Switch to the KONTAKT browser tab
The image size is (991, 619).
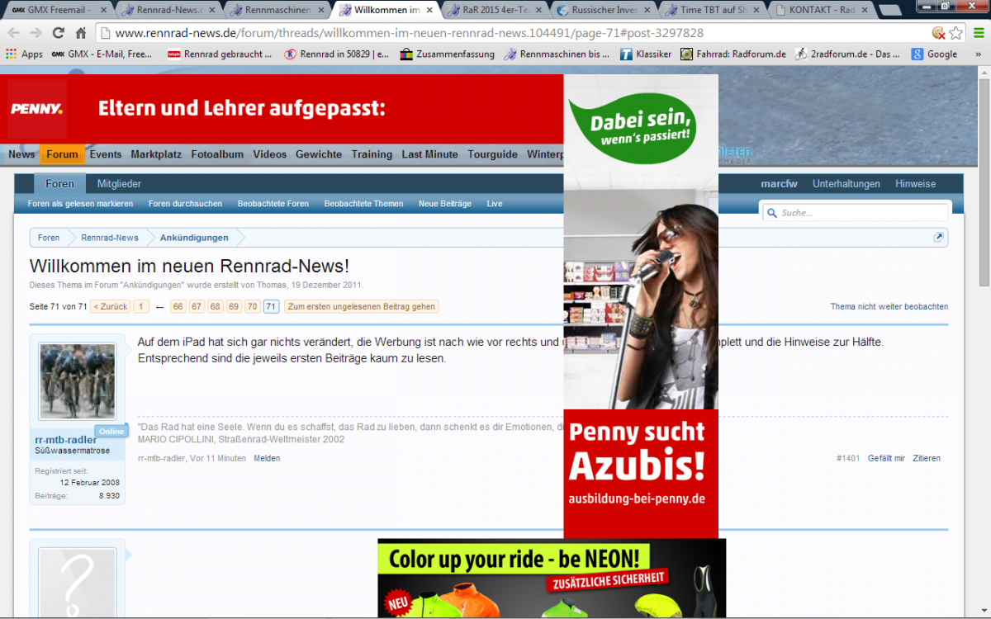tap(821, 10)
